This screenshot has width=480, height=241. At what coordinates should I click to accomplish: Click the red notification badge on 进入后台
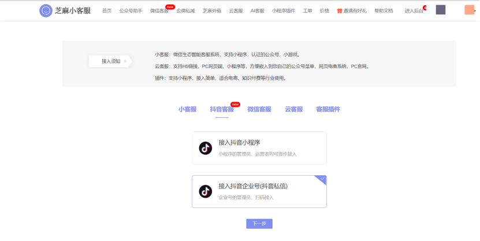coord(425,8)
